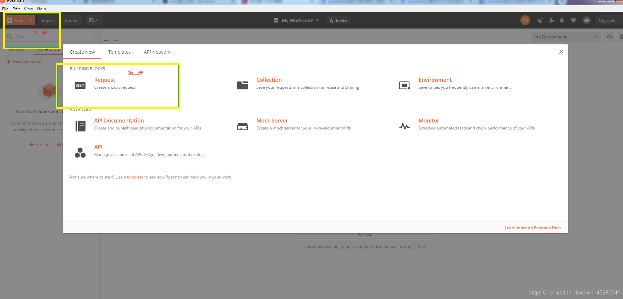The image size is (623, 299).
Task: Click the orange sync status icon
Action: coord(525,20)
